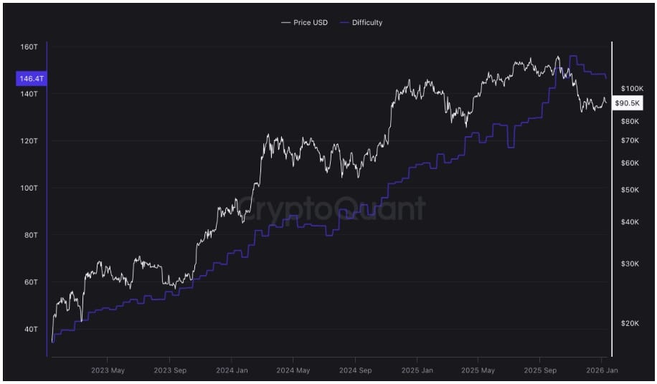
Task: Click the white Price USD legend line marker
Action: 285,23
